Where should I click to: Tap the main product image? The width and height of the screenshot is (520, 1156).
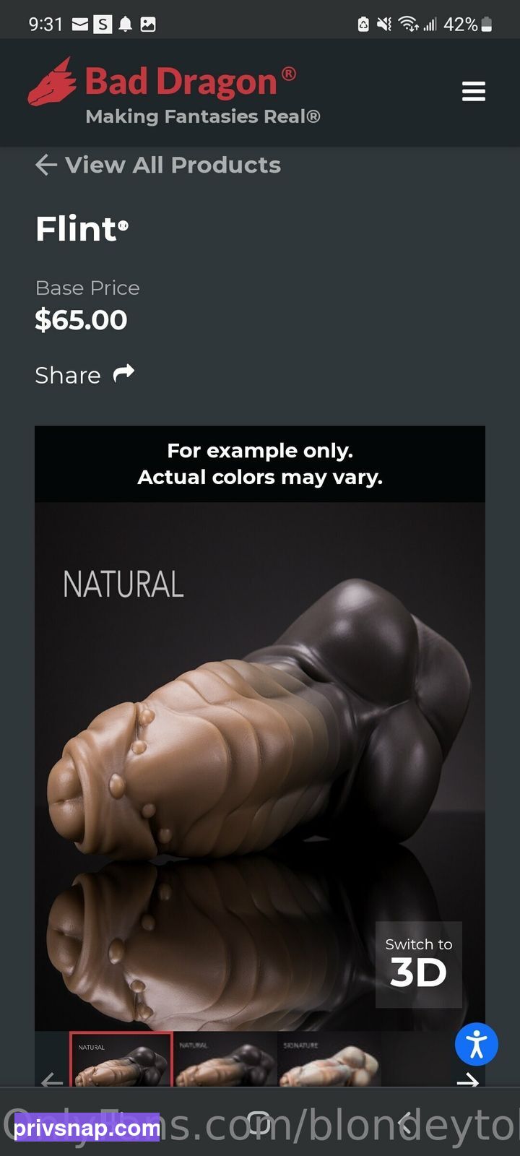tap(260, 766)
